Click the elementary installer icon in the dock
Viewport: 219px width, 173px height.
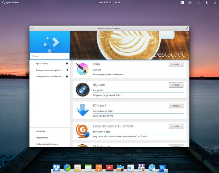click(152, 168)
